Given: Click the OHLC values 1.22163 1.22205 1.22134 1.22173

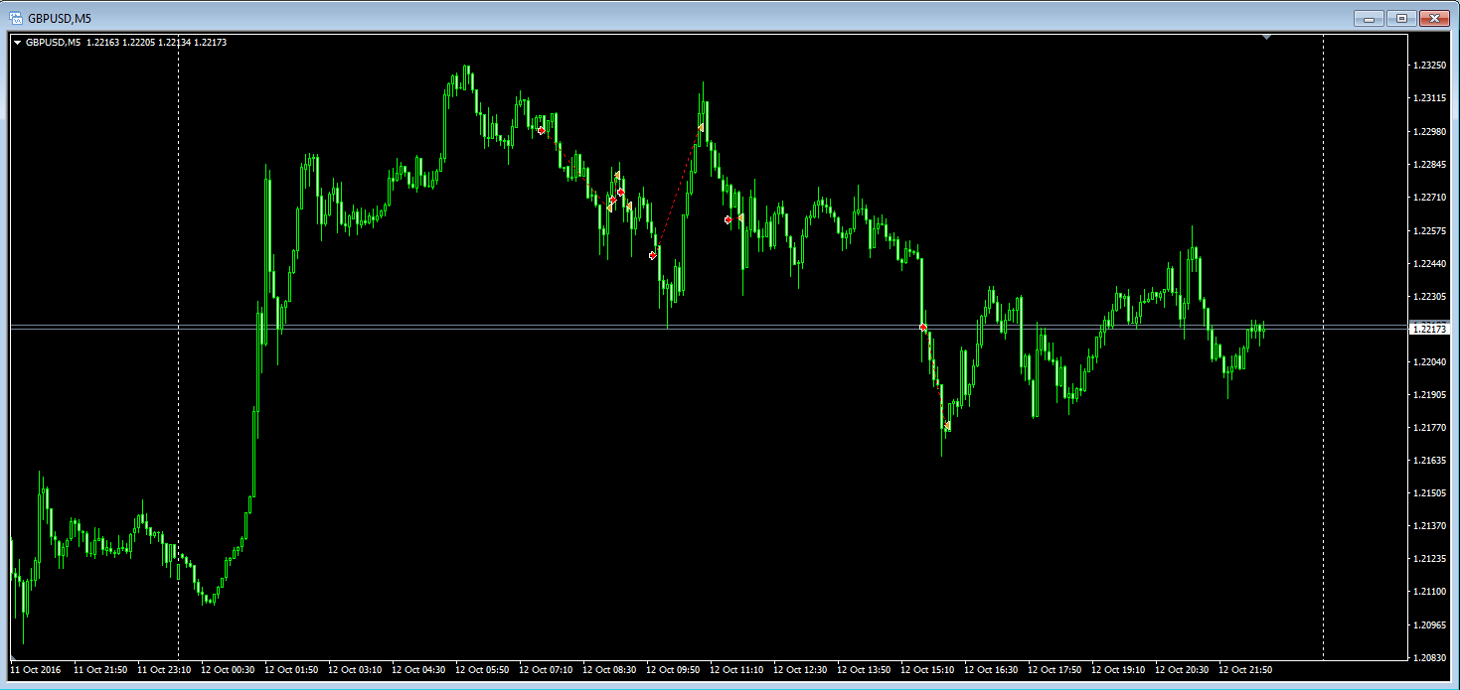Looking at the screenshot, I should point(157,43).
